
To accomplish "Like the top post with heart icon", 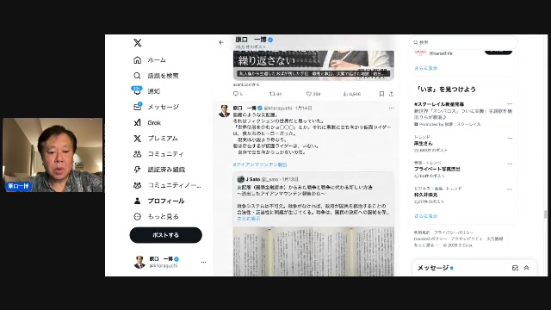I will pos(308,94).
